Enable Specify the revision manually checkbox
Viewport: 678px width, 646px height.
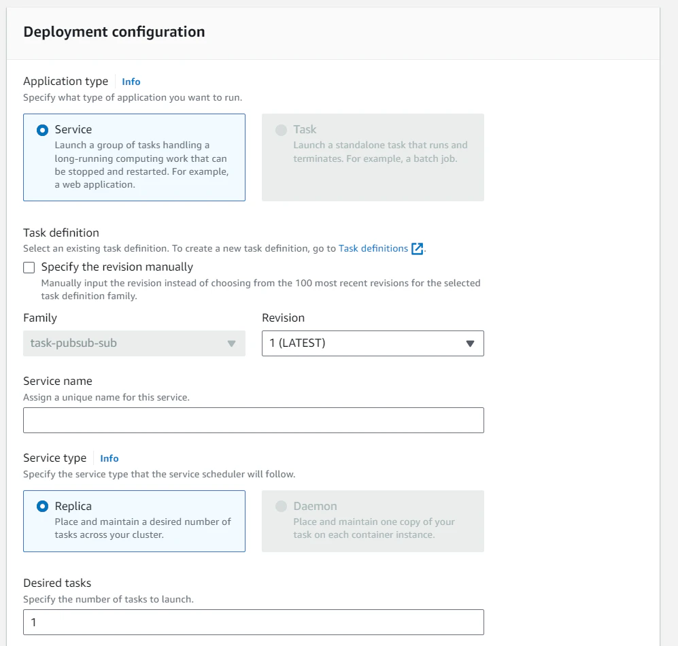(x=29, y=268)
